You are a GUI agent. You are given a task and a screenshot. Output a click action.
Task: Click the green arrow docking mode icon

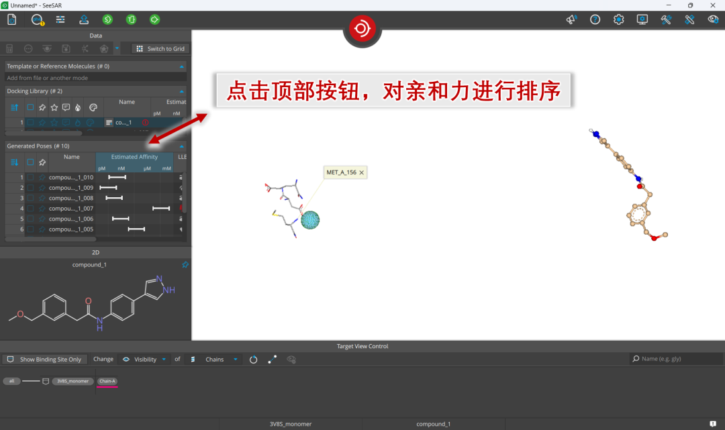click(154, 19)
